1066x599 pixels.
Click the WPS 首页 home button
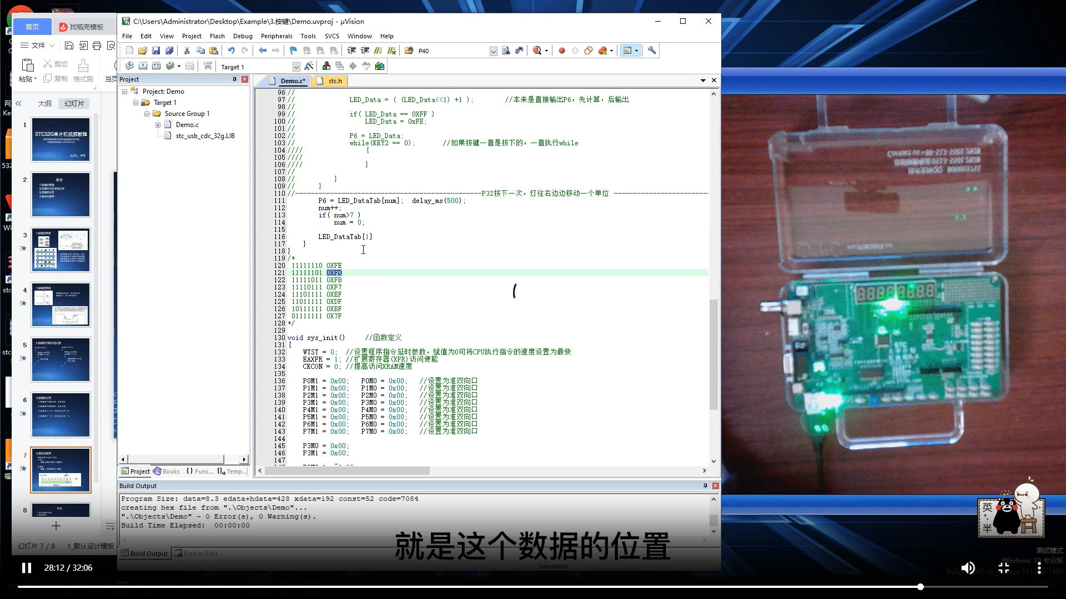32,27
